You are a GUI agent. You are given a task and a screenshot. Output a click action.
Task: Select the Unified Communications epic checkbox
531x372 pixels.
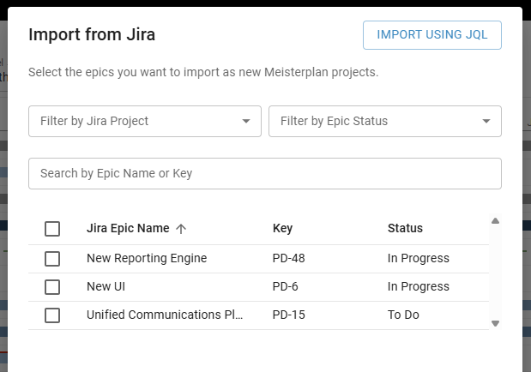point(52,315)
